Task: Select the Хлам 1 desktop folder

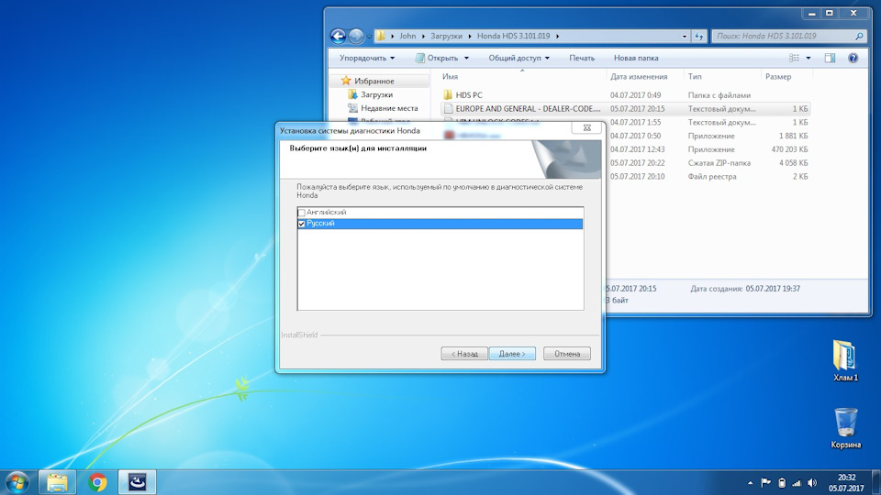Action: click(845, 361)
